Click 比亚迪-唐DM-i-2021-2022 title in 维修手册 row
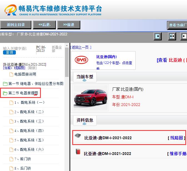Image resolution: width=187 pixels, height=171 pixels. (108, 154)
